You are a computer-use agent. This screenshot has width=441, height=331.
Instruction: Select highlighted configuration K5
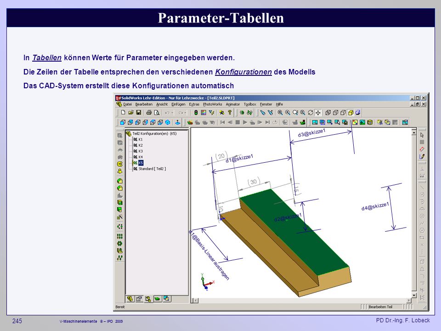point(141,163)
